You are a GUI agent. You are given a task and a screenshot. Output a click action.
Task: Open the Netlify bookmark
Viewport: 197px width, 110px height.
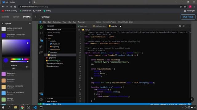coord(47,11)
